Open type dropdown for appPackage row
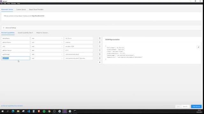This screenshot has width=204, height=114. pos(47,54)
